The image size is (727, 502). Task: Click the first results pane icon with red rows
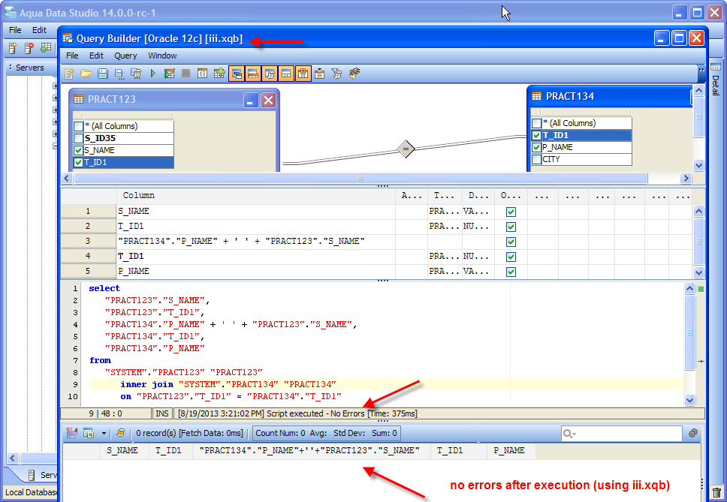[x=71, y=433]
